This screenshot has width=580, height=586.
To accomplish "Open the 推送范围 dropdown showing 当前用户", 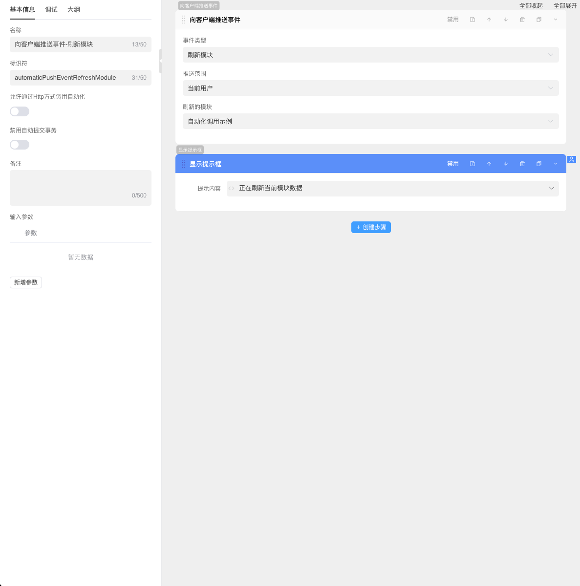I will pyautogui.click(x=370, y=88).
